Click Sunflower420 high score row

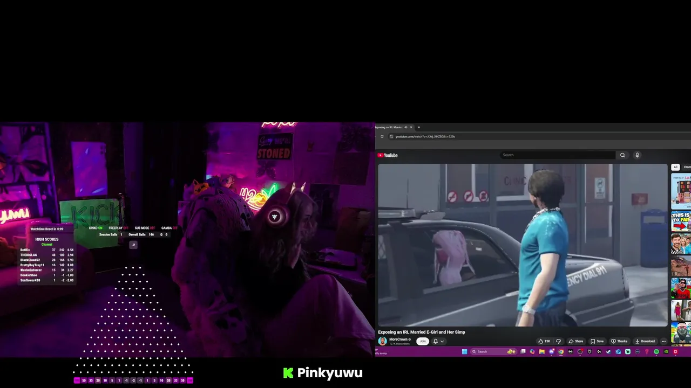pos(47,280)
